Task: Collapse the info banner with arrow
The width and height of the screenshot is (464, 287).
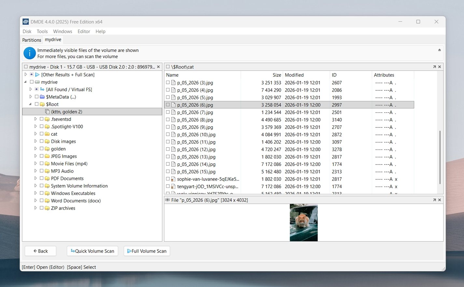Action: click(x=439, y=50)
